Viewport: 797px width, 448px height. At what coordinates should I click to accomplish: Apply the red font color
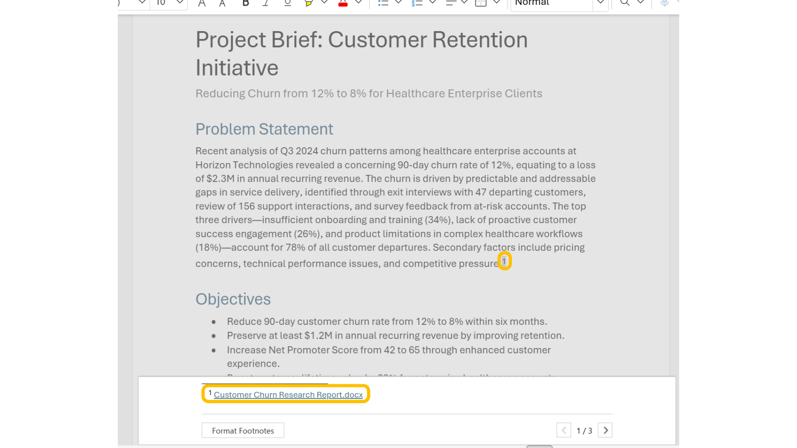pyautogui.click(x=343, y=3)
